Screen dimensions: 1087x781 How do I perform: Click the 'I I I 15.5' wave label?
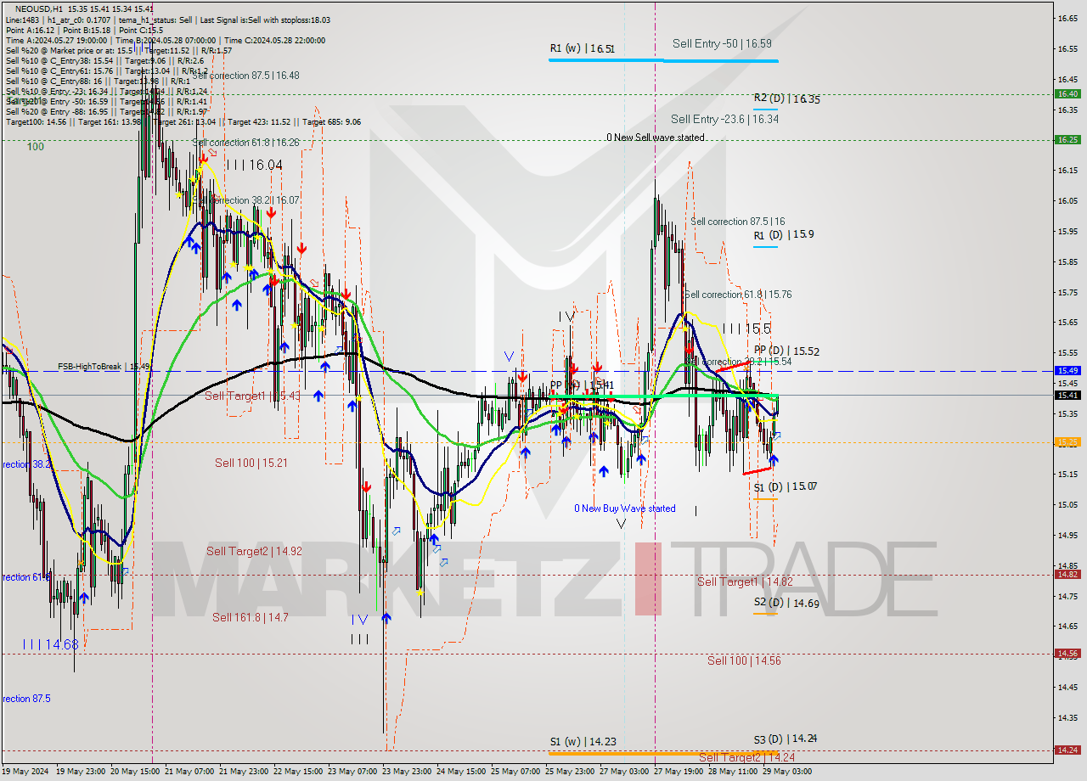click(747, 329)
